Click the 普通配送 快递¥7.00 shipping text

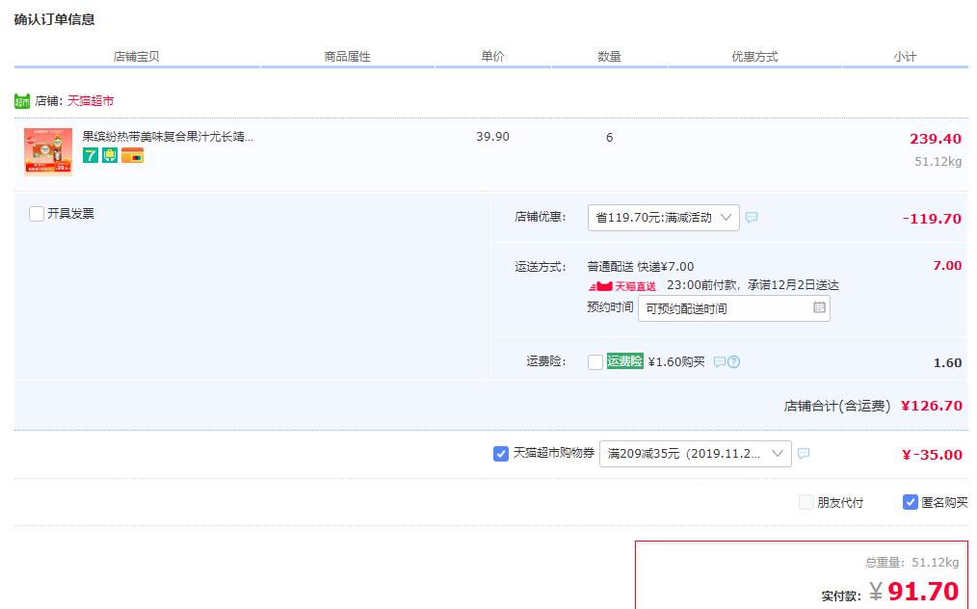click(x=641, y=267)
